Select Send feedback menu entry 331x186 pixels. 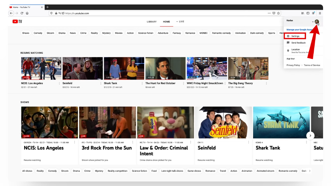(x=299, y=43)
